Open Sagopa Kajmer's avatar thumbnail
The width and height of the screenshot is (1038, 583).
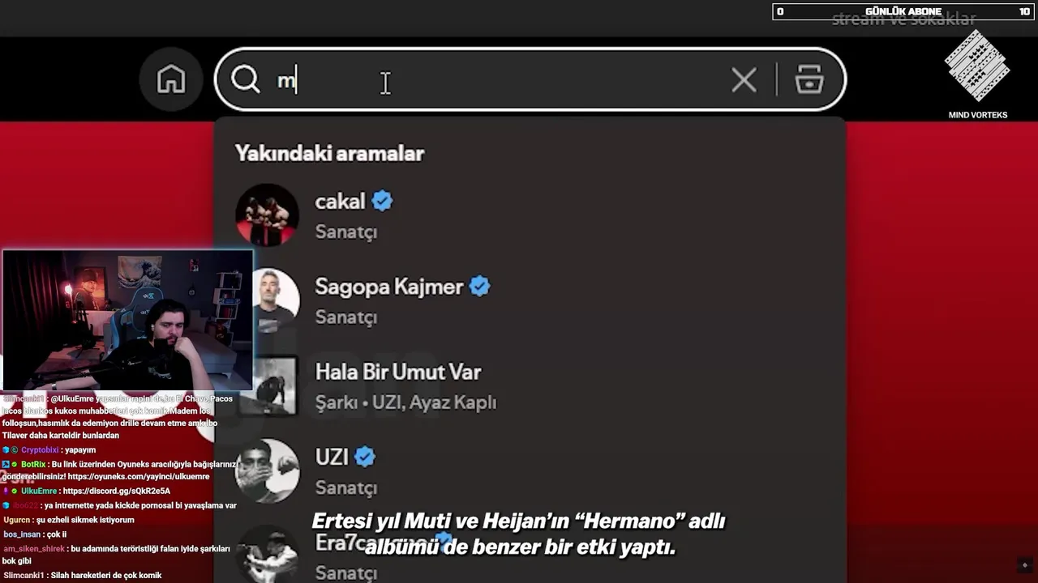275,301
